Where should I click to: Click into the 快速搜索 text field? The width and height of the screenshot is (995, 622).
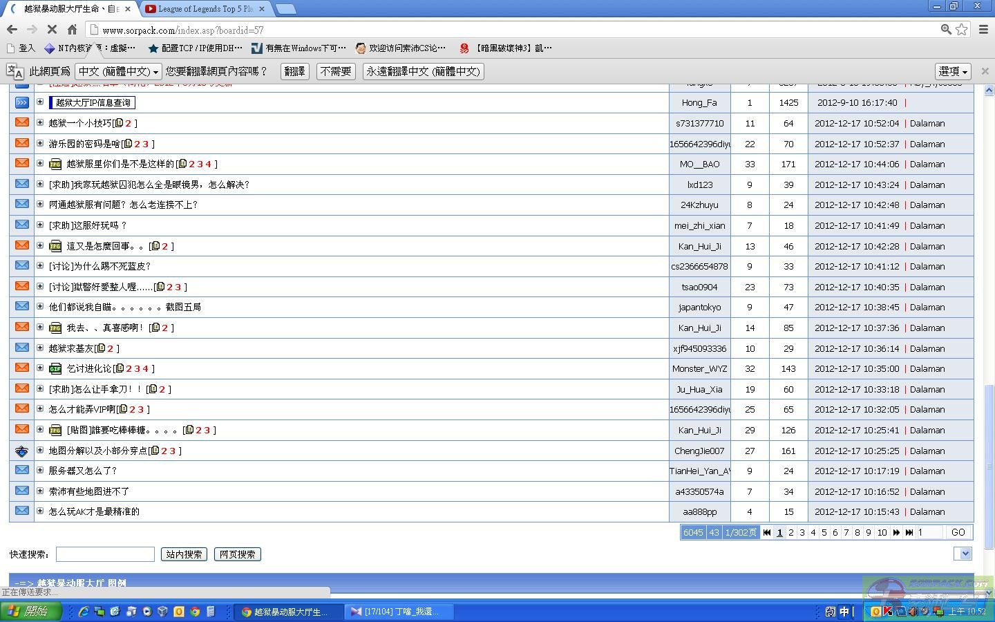pos(105,554)
